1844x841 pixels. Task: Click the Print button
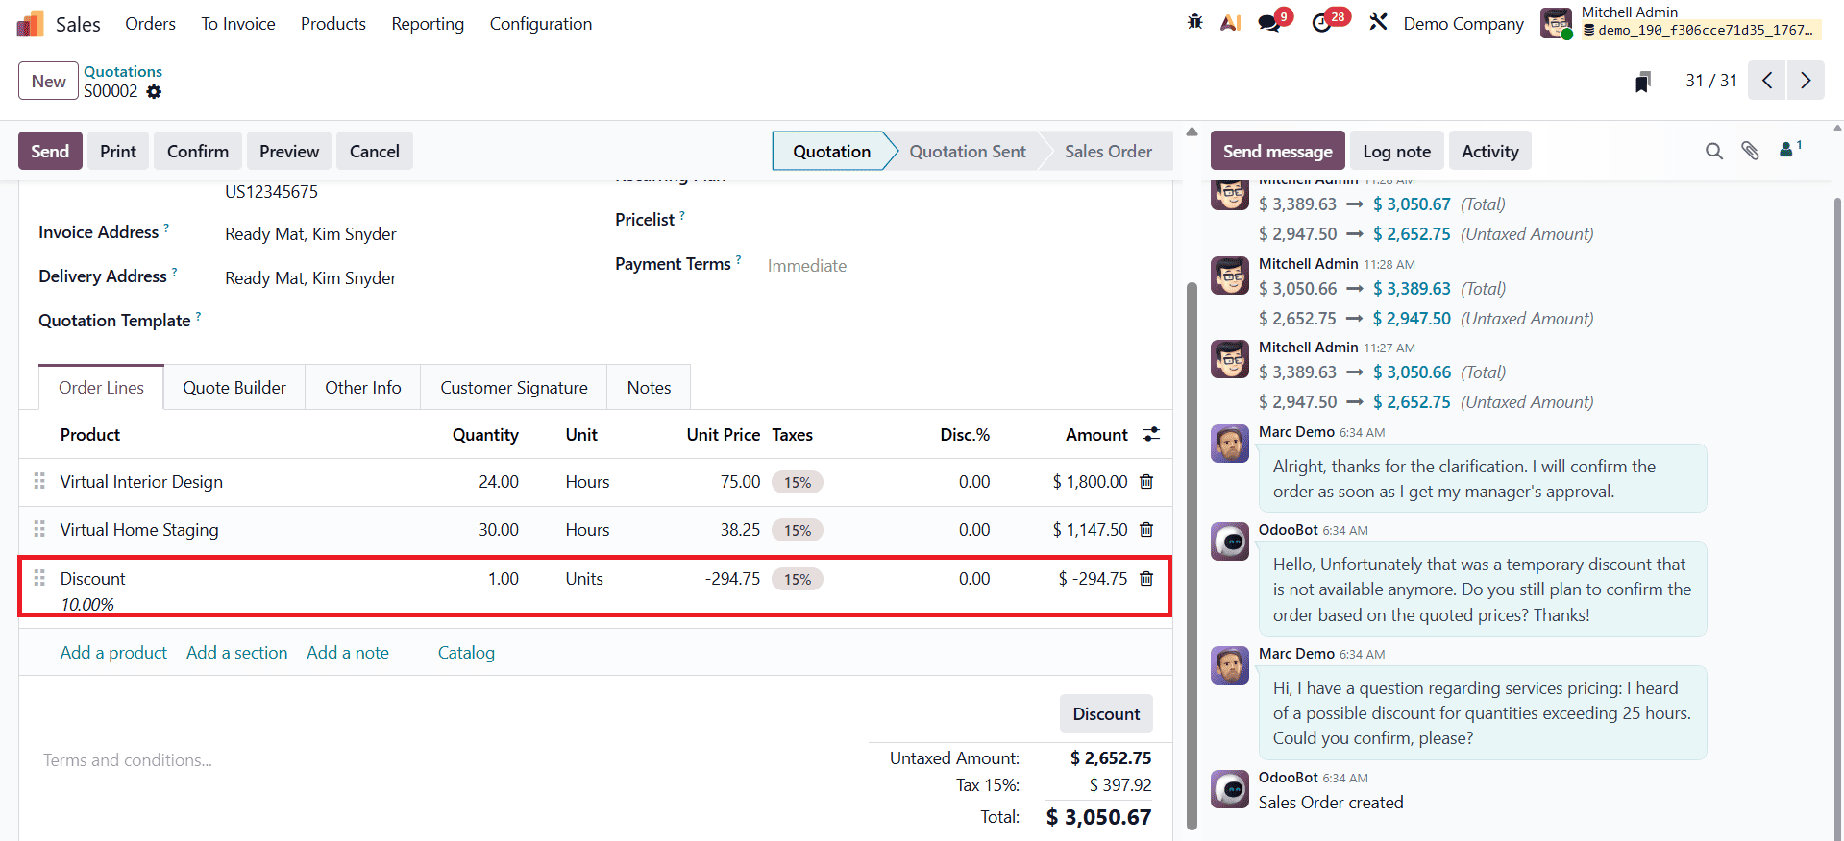click(x=118, y=152)
